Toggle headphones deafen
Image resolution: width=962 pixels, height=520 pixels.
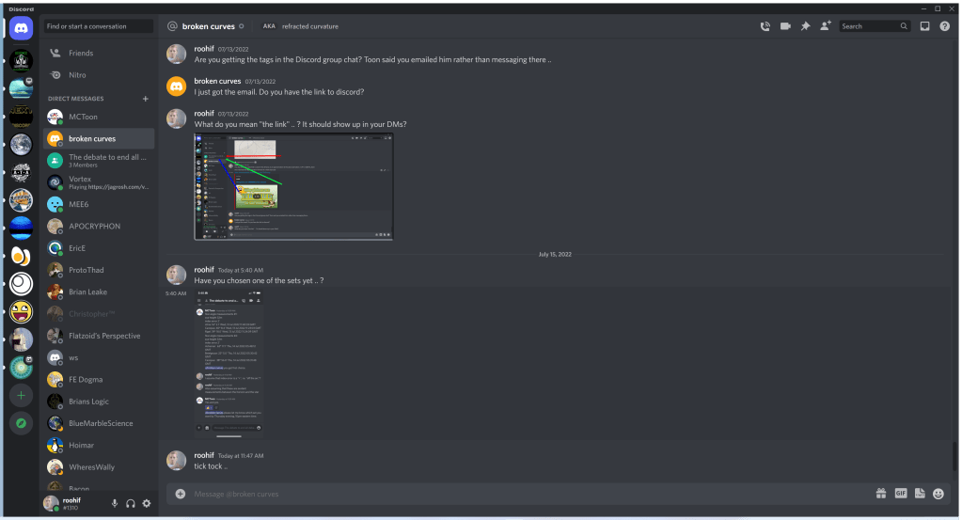click(x=130, y=503)
